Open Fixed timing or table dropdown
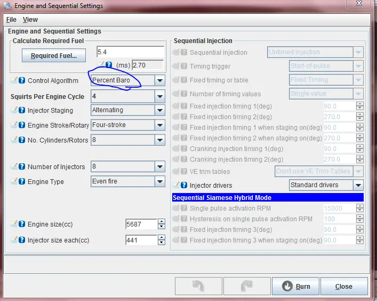The image size is (377, 301). coord(326,80)
